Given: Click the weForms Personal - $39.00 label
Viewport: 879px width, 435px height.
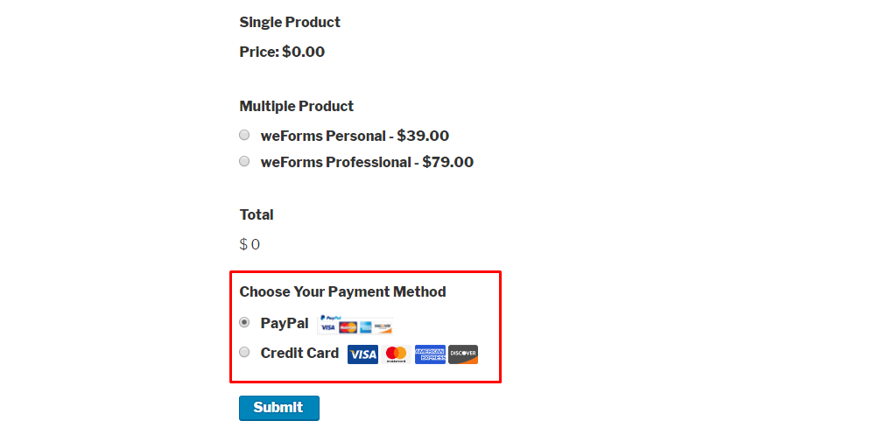Looking at the screenshot, I should coord(355,136).
